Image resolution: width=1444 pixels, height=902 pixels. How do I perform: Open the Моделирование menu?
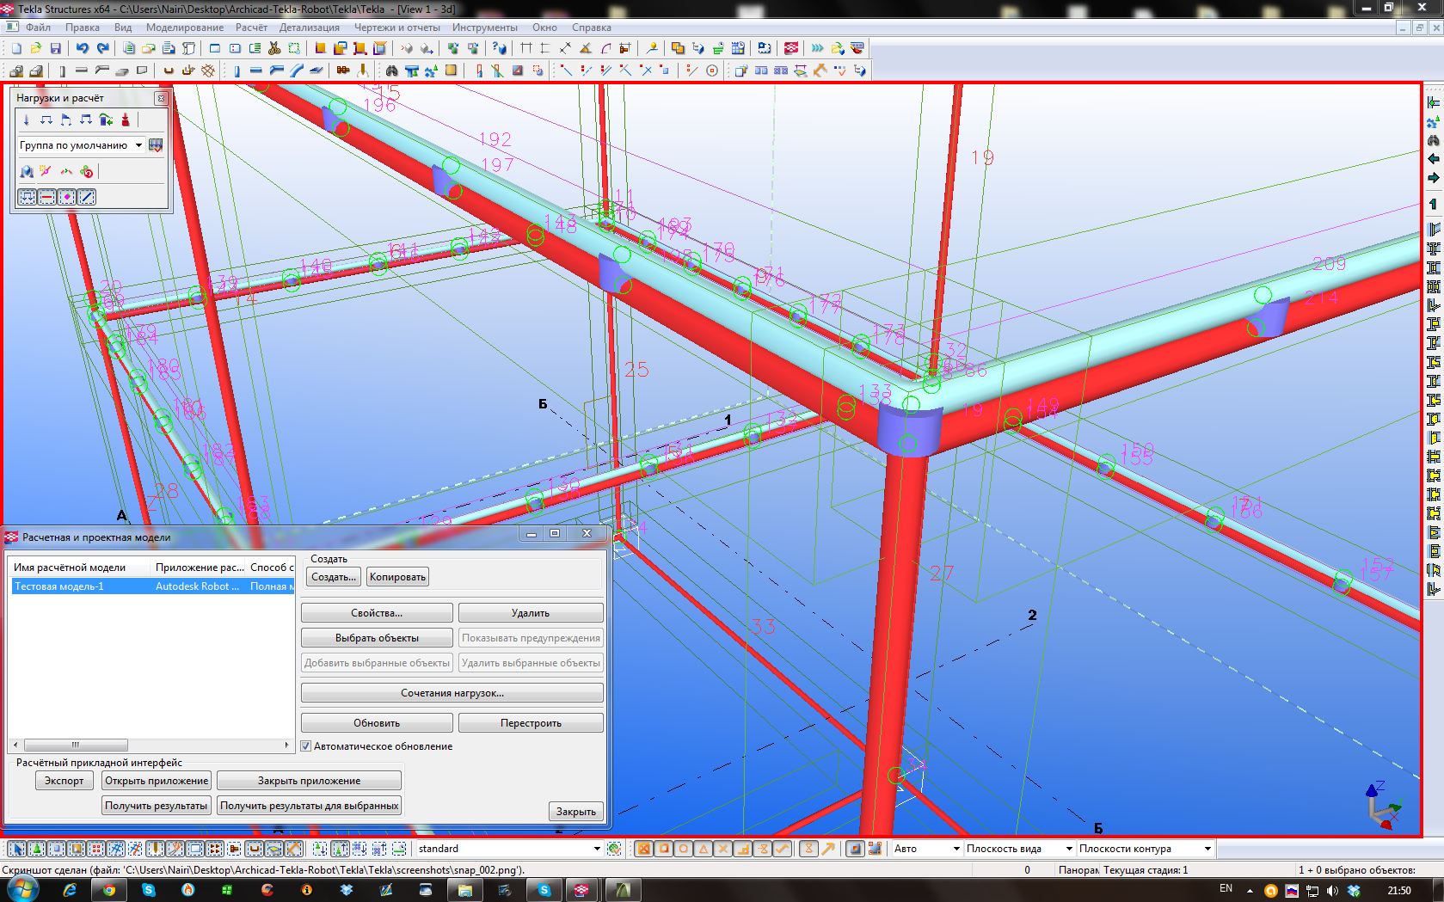184,28
